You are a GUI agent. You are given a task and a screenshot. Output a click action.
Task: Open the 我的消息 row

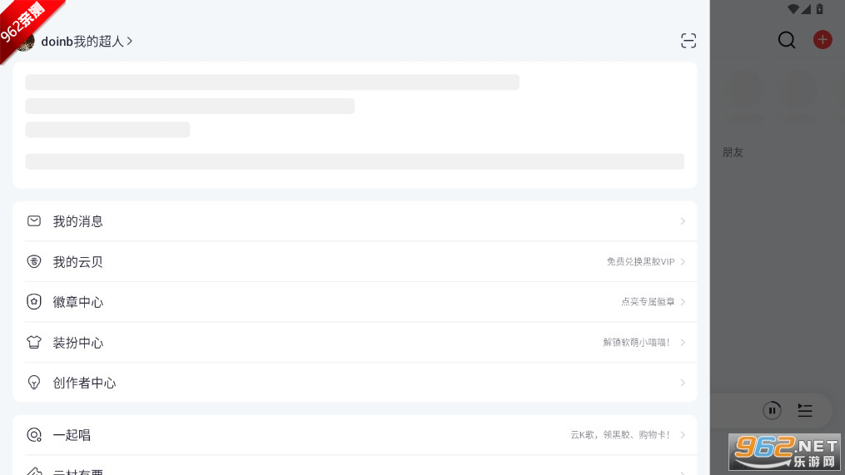click(355, 221)
